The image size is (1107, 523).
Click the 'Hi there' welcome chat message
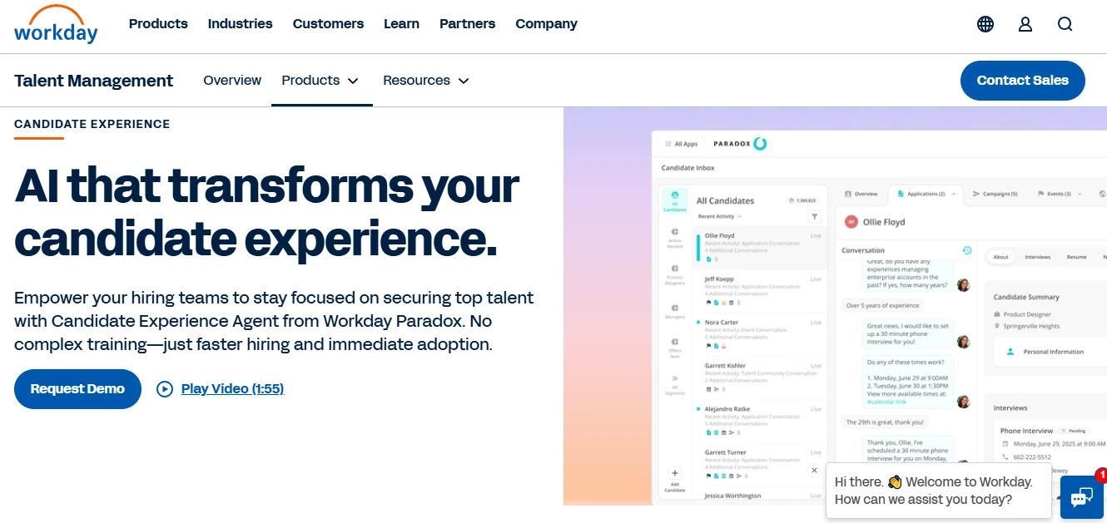tap(939, 491)
